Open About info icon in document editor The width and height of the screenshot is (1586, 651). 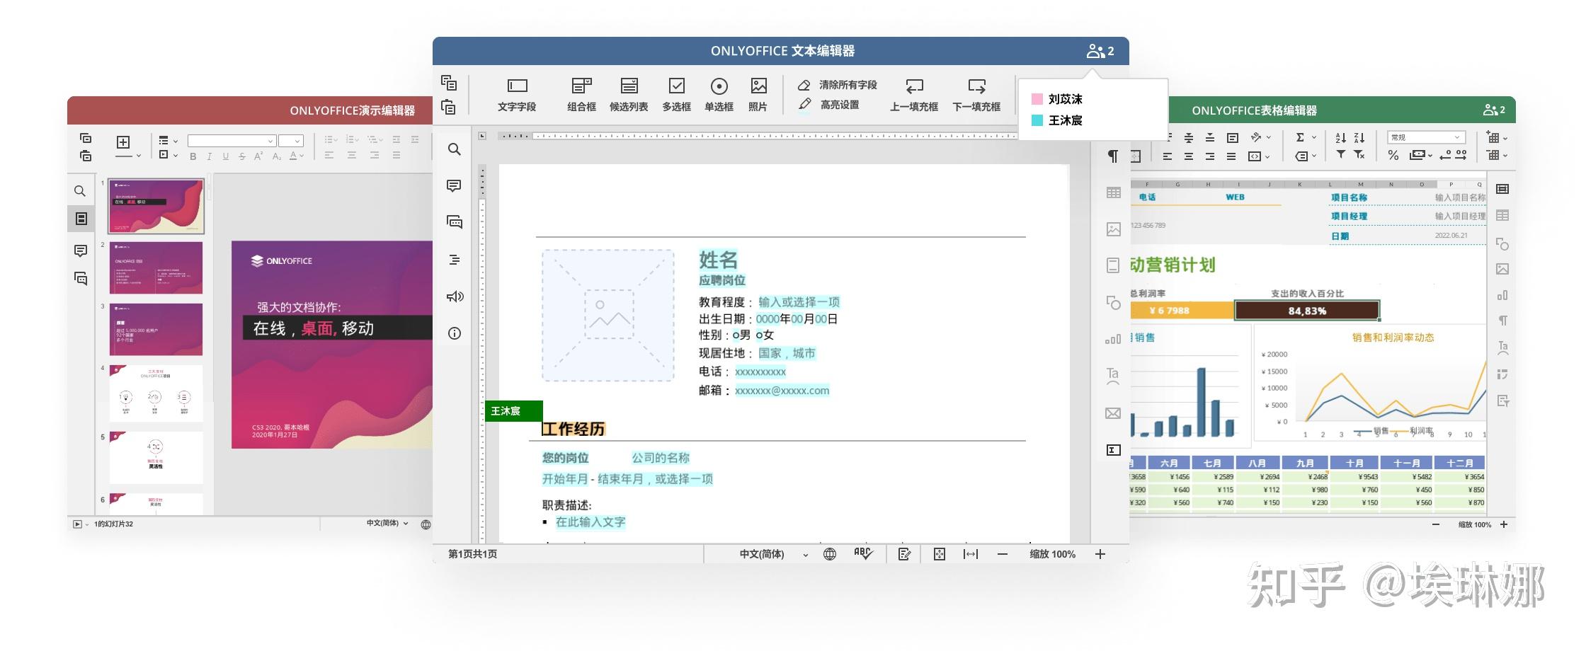click(x=455, y=333)
